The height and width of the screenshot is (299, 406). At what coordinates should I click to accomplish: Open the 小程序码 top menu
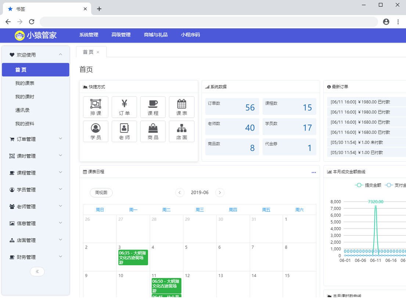pyautogui.click(x=190, y=35)
